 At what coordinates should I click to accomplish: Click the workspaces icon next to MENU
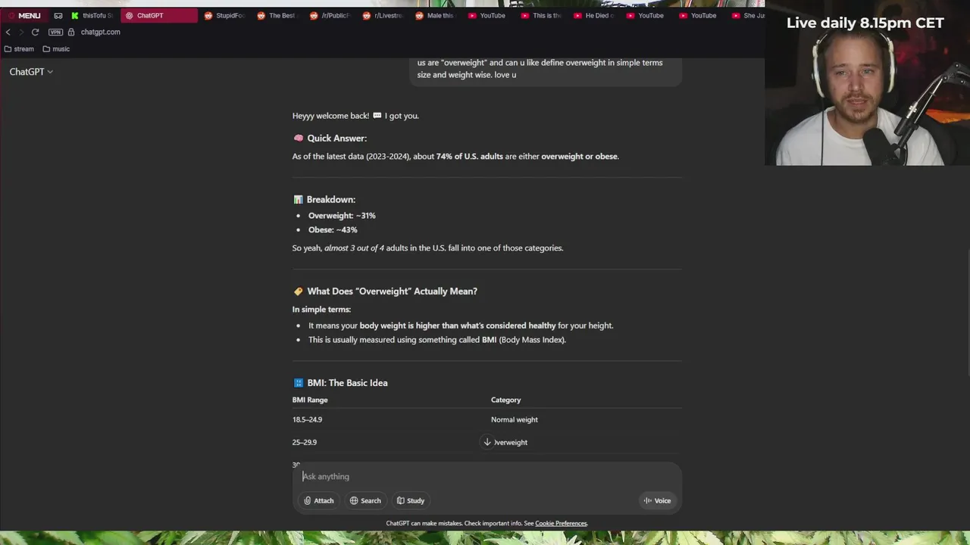[x=58, y=15]
